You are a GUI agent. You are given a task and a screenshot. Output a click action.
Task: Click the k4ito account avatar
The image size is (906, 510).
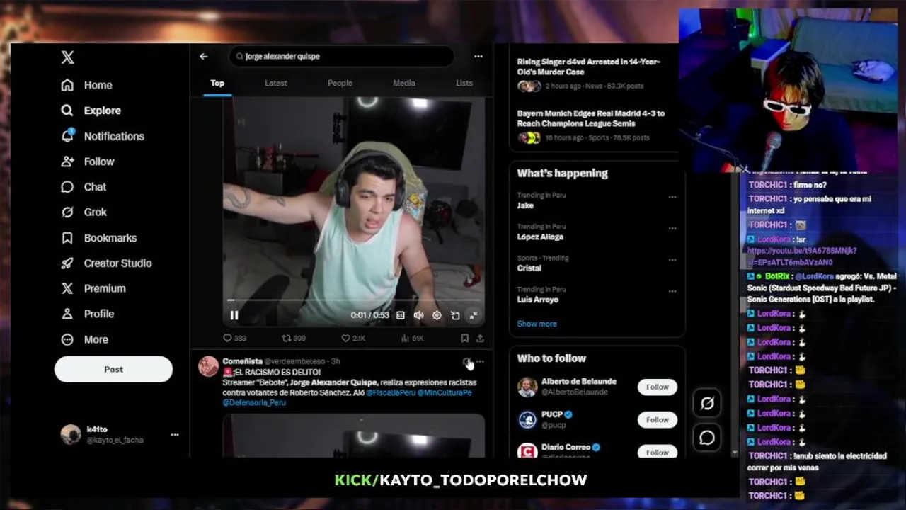tap(71, 434)
